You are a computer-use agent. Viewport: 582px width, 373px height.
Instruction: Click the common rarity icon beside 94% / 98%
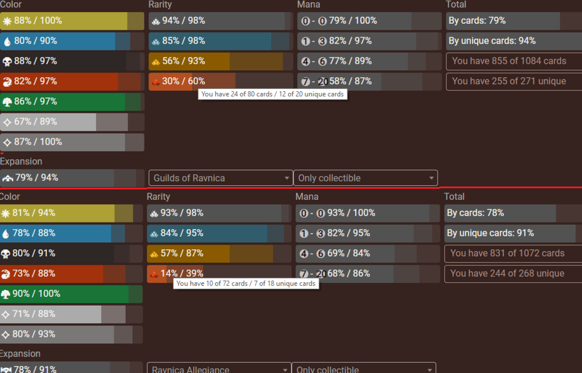point(155,21)
